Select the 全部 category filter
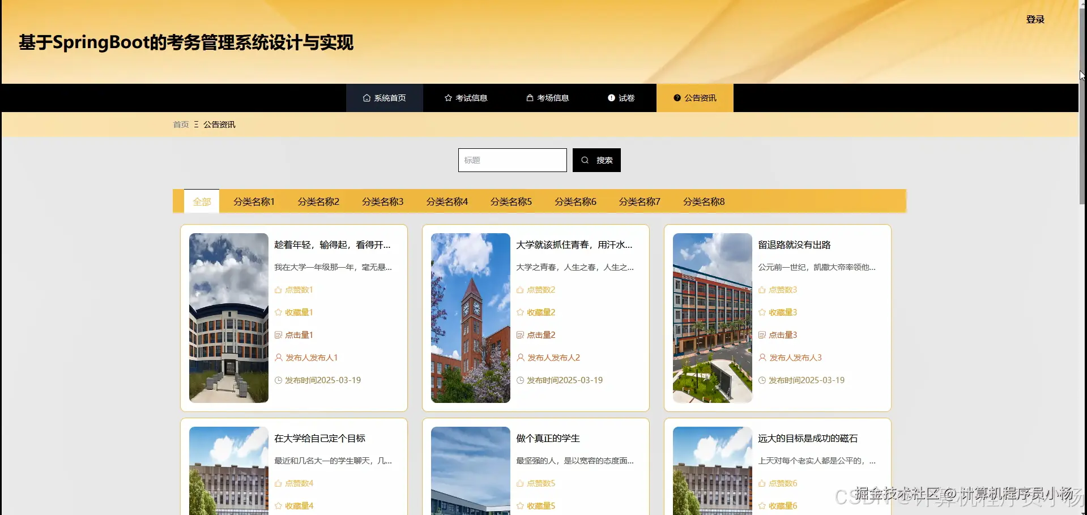The width and height of the screenshot is (1087, 515). (201, 201)
